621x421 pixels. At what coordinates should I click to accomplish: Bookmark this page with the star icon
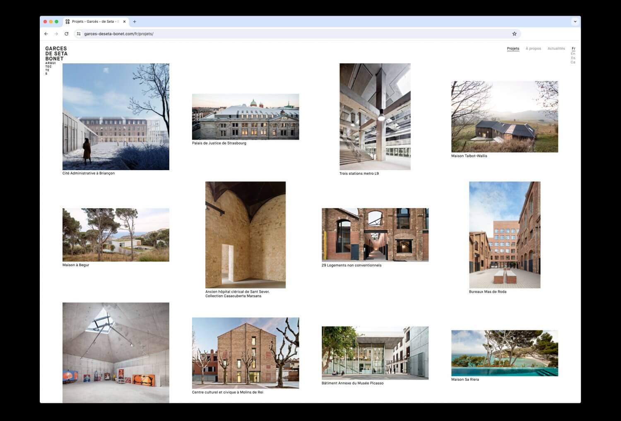515,34
